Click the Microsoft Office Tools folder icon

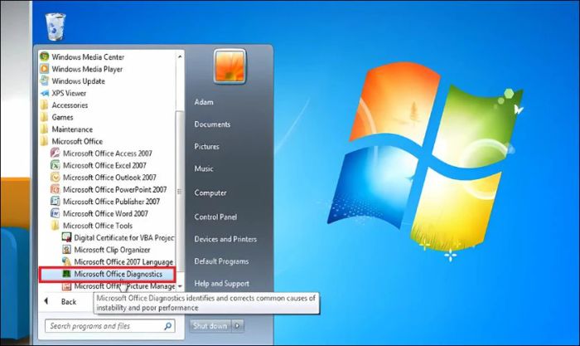(56, 225)
